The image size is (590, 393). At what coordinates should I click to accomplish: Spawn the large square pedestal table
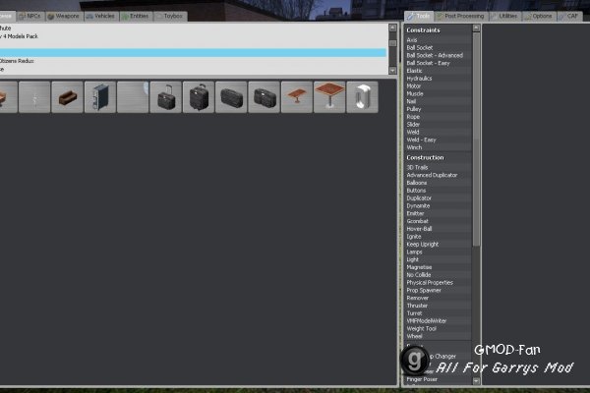(329, 97)
